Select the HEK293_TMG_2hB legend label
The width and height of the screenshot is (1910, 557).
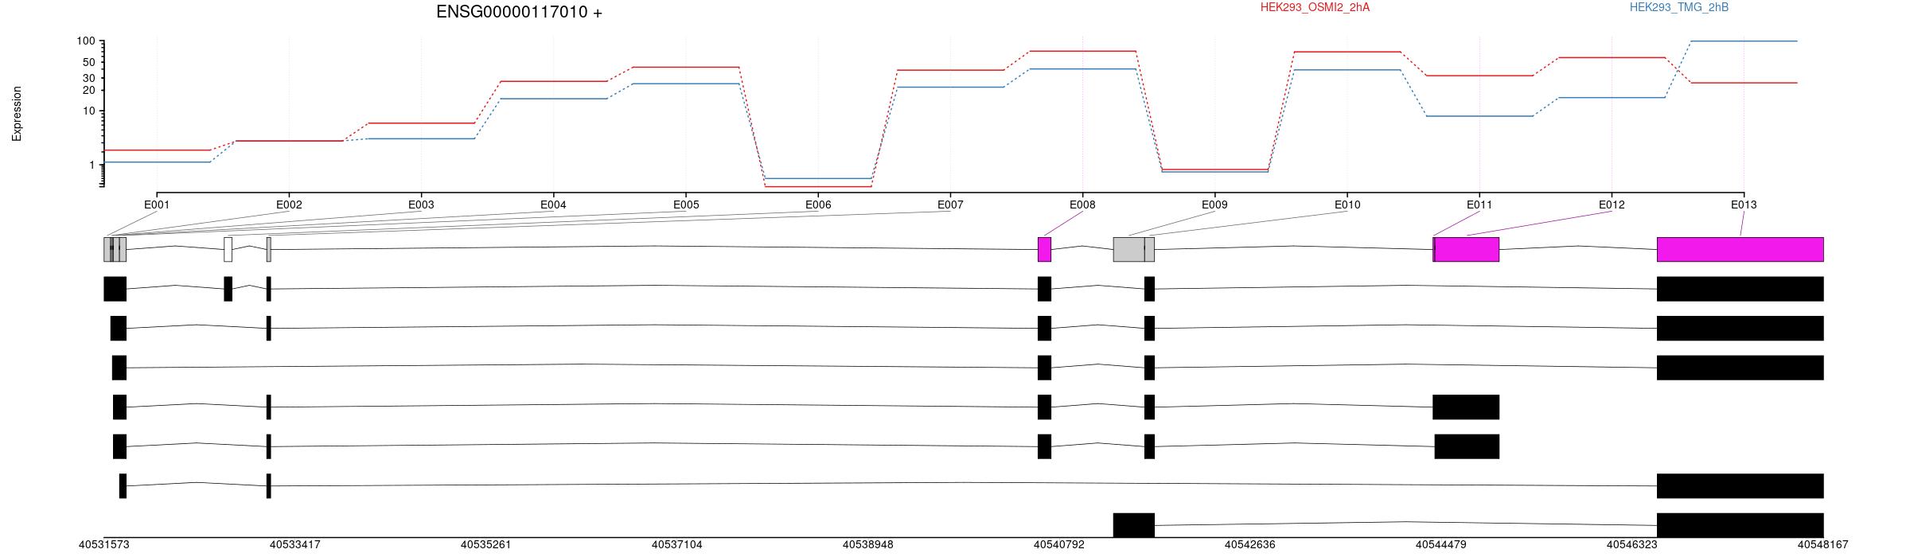coord(1679,7)
